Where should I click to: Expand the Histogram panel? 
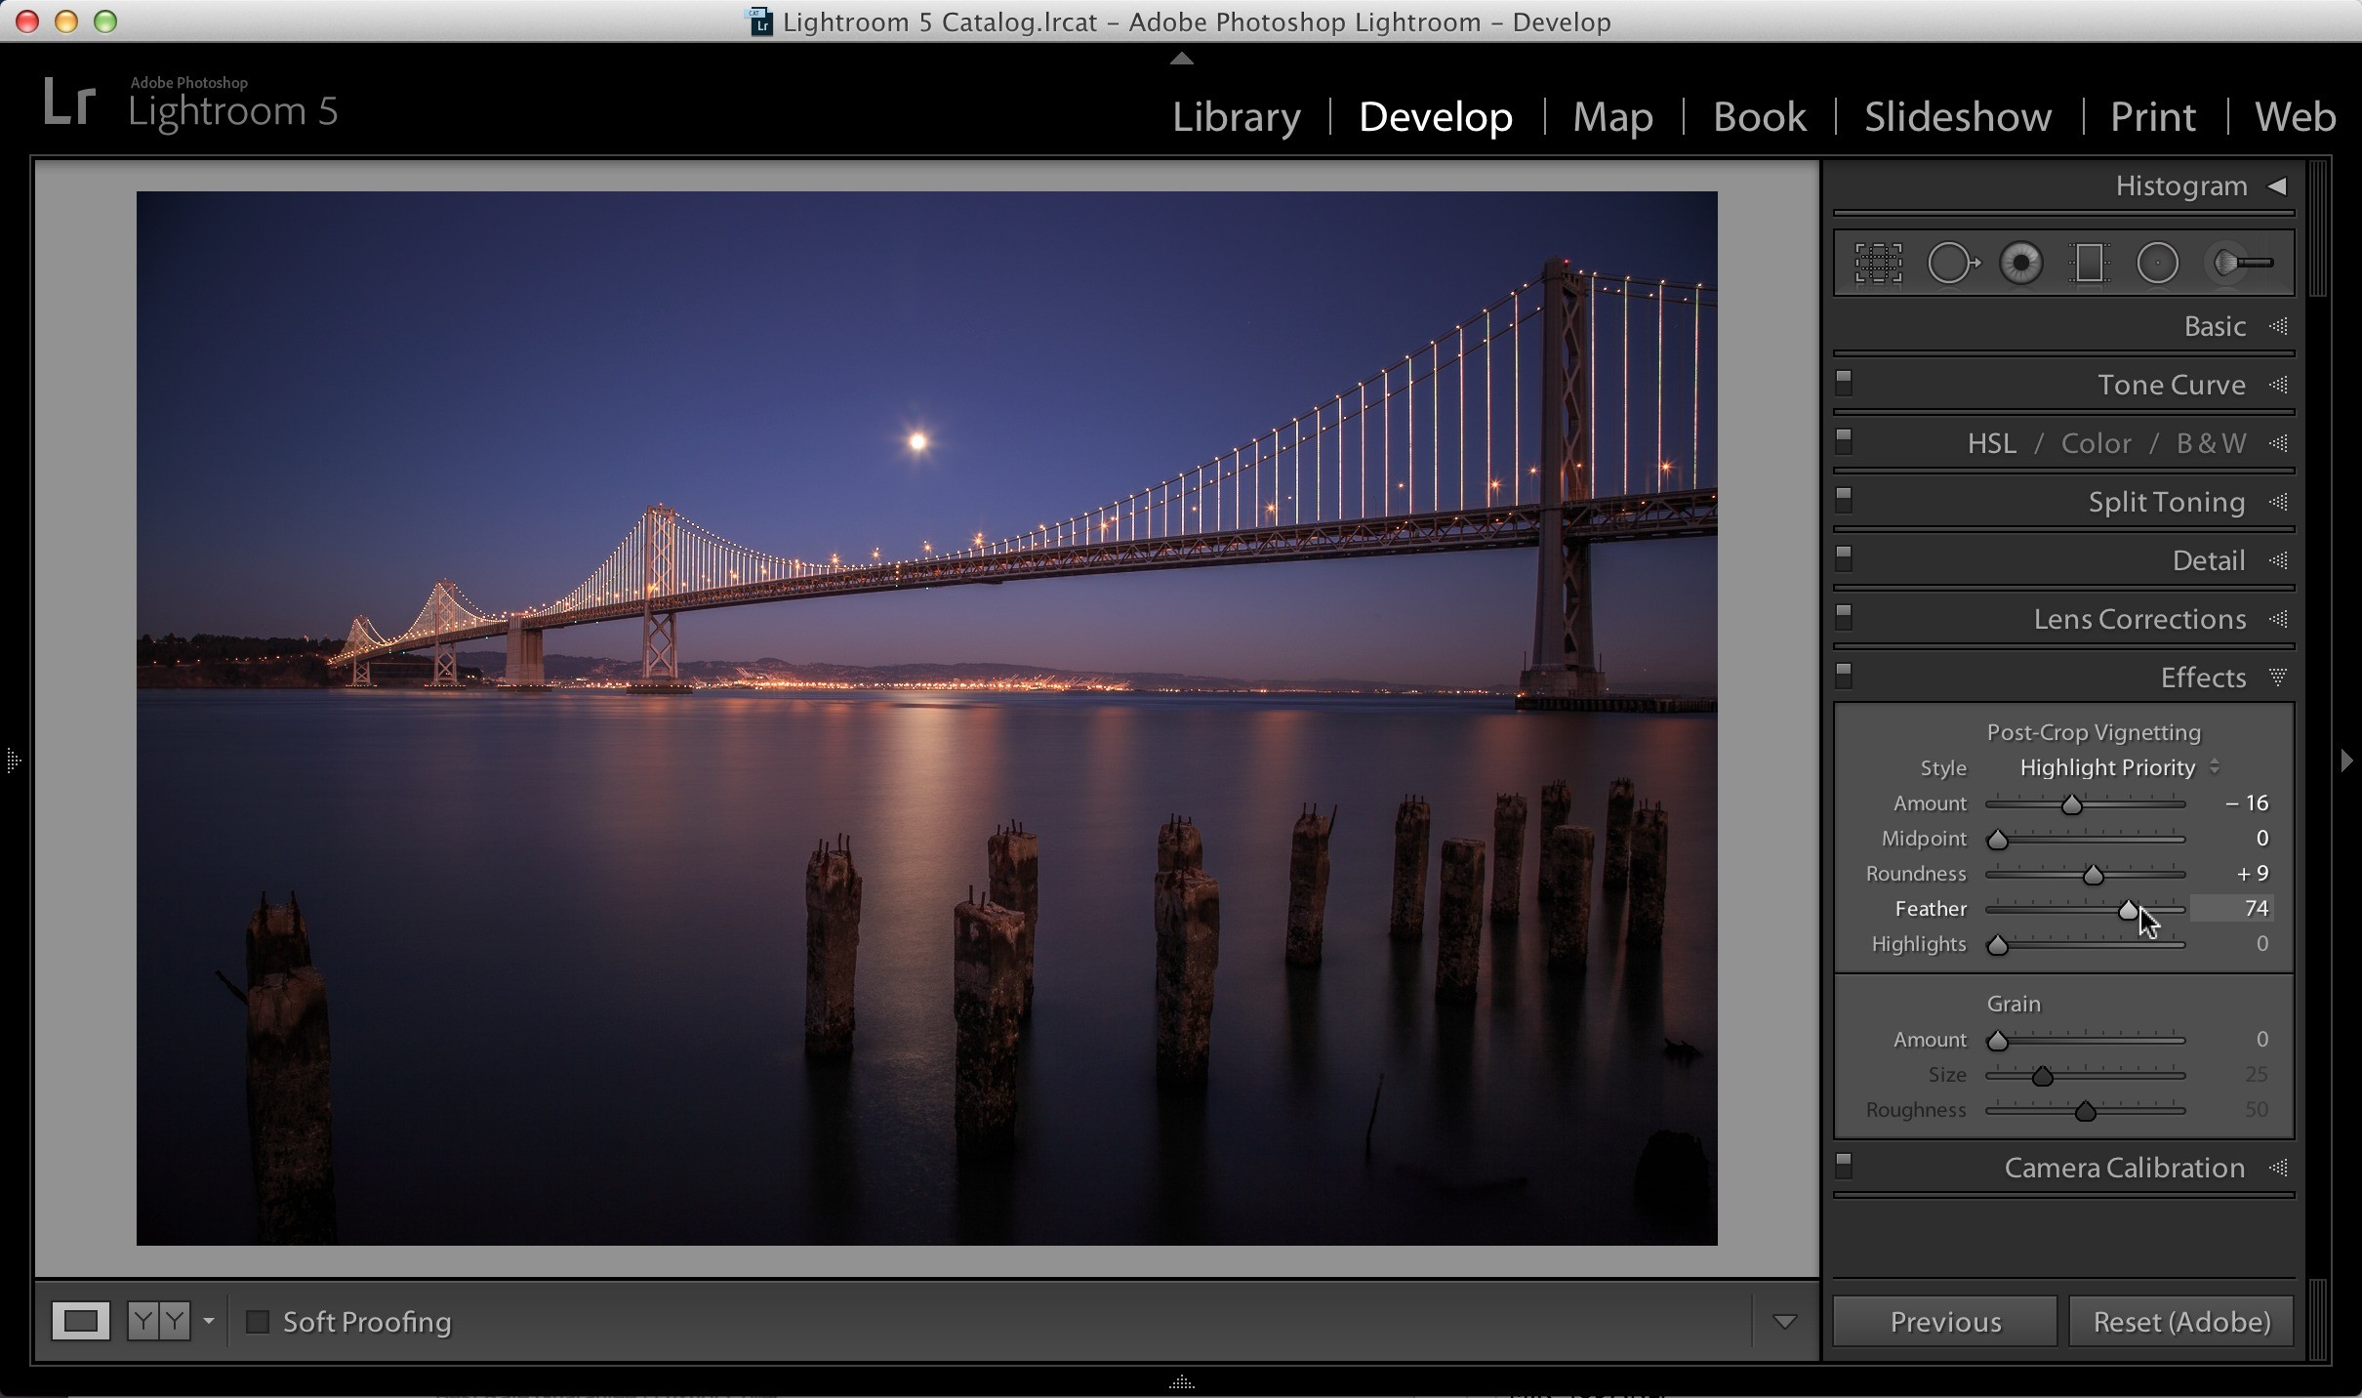(x=2277, y=185)
